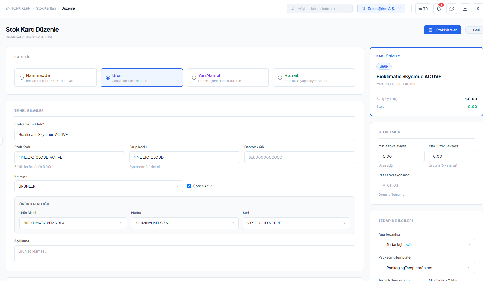
Task: Click the home icon in breadcrumb
Action: [8, 9]
